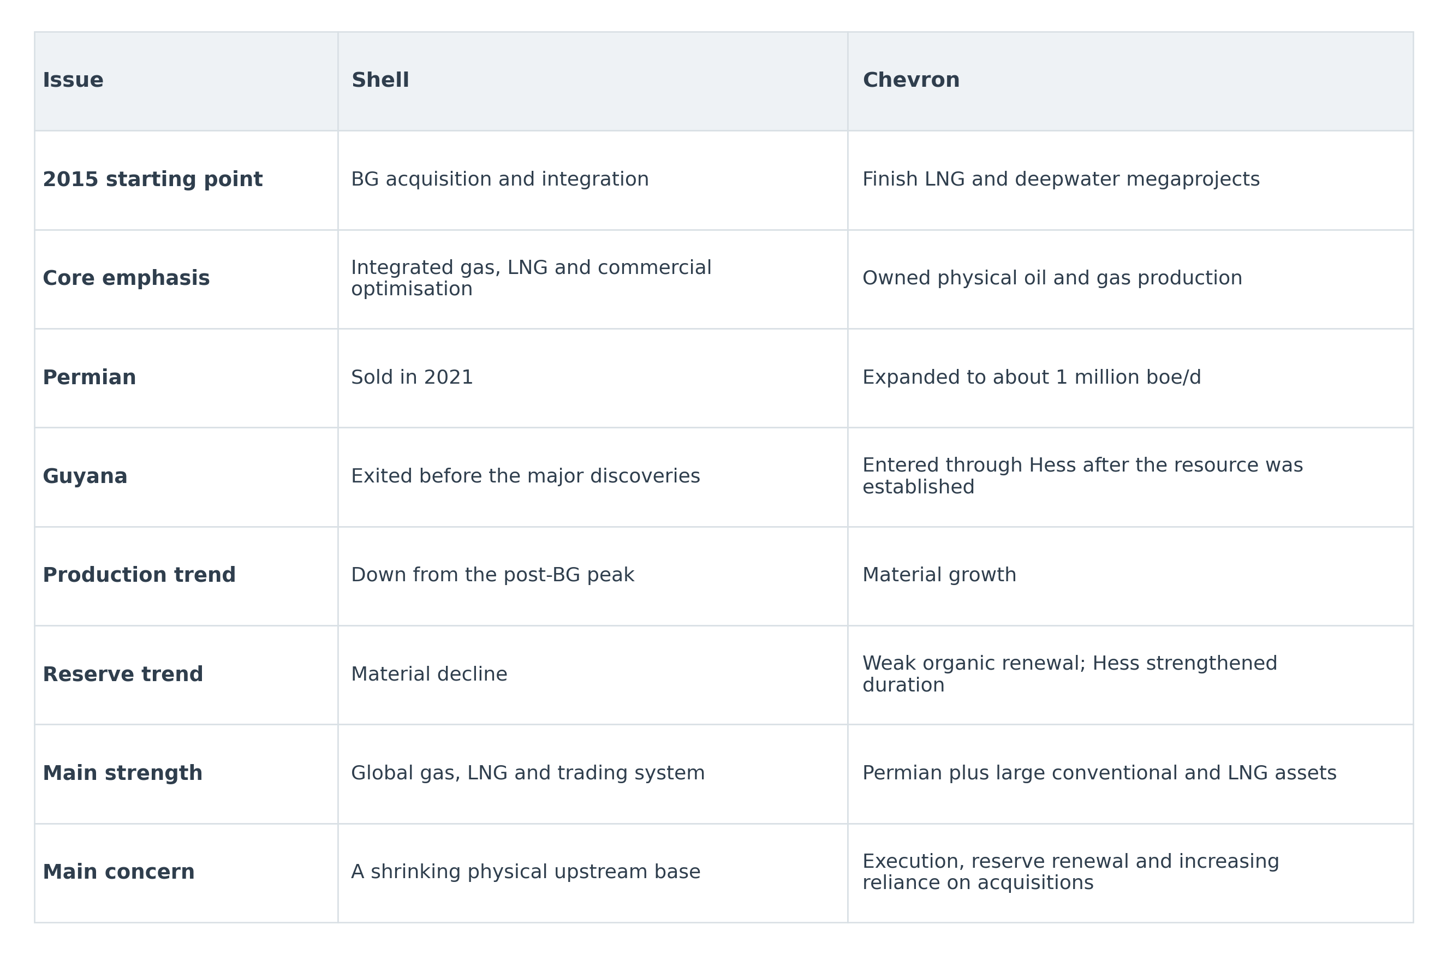This screenshot has height=954, width=1447.
Task: Select the Chevron column header
Action: coord(1130,81)
